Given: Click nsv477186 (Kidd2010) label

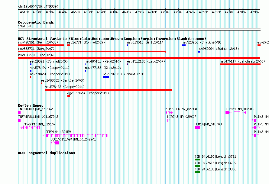Looking at the screenshot, I should click(103, 68).
